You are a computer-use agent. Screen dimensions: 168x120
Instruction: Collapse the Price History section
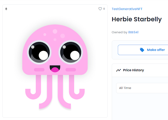pos(140,70)
